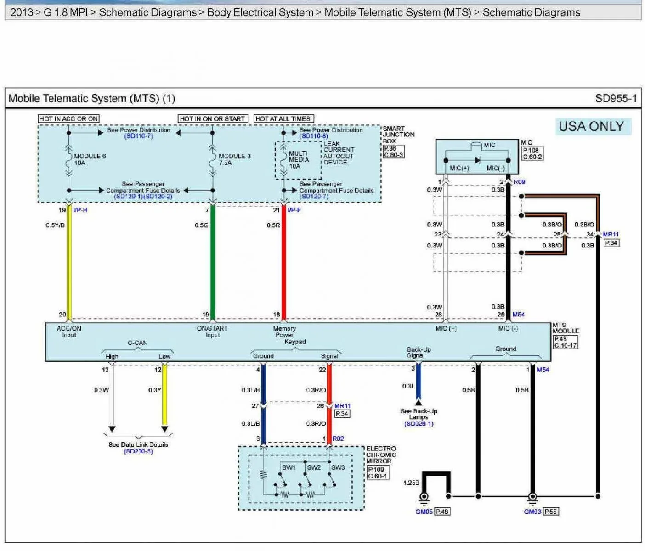Open connector reference C.10-17 for MTS module
This screenshot has width=645, height=551.
(565, 345)
